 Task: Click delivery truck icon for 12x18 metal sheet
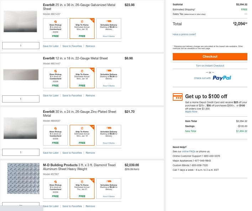point(109,70)
